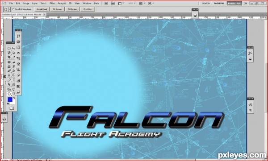Open the File menu
This screenshot has width=268, height=161.
click(11, 3)
